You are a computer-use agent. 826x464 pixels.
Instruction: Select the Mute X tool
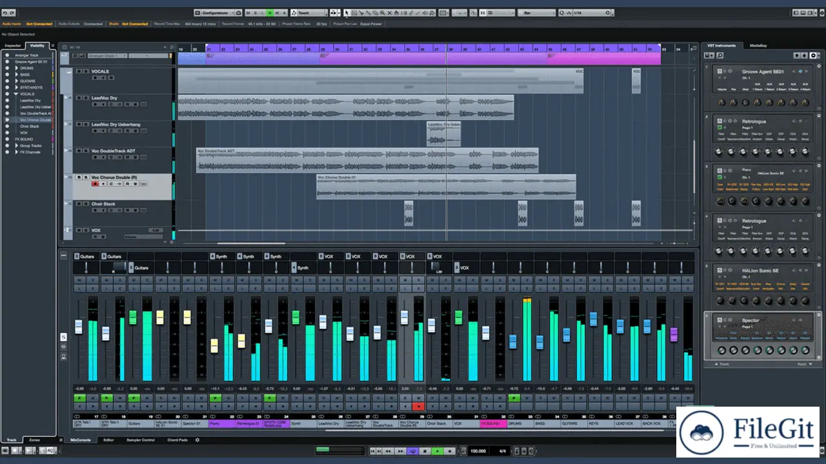coord(389,13)
